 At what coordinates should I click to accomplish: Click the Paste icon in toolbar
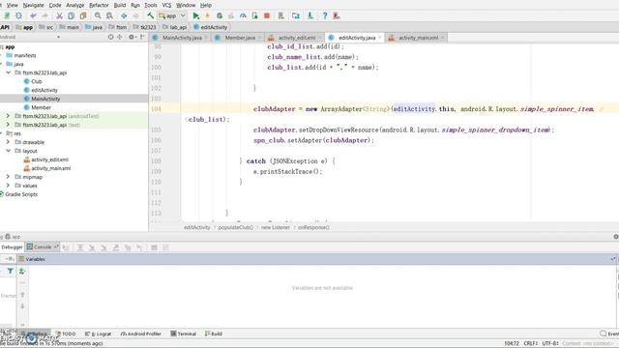coord(83,15)
